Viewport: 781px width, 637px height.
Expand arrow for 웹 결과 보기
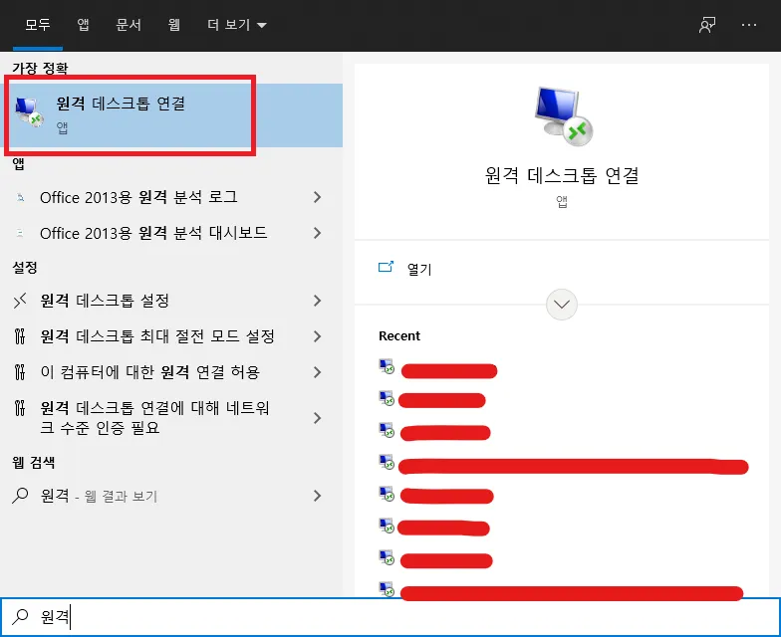click(317, 496)
